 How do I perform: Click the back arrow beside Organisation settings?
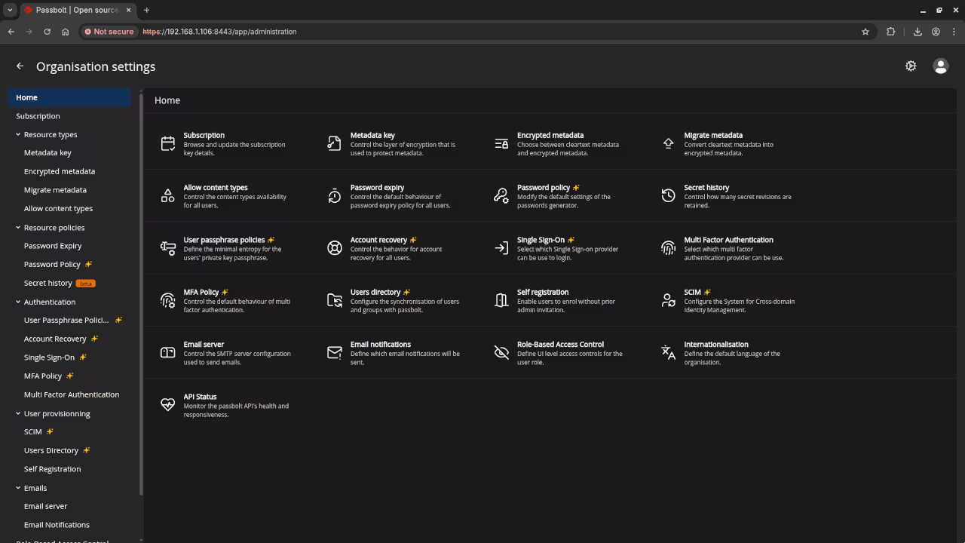(x=20, y=66)
